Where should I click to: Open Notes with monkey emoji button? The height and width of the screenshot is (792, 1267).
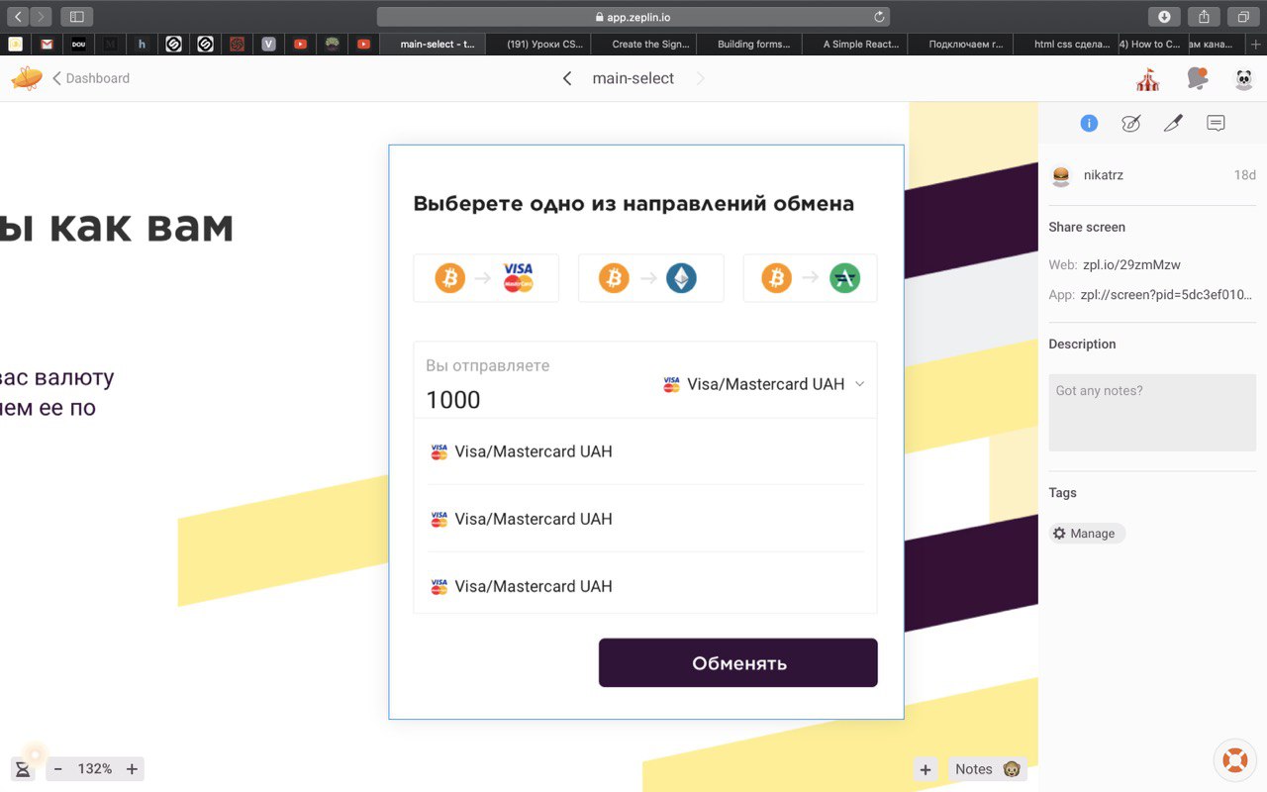click(987, 769)
